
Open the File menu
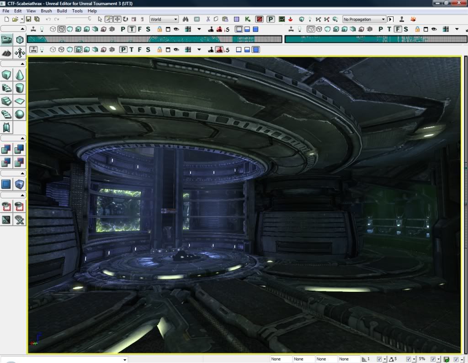(5, 11)
